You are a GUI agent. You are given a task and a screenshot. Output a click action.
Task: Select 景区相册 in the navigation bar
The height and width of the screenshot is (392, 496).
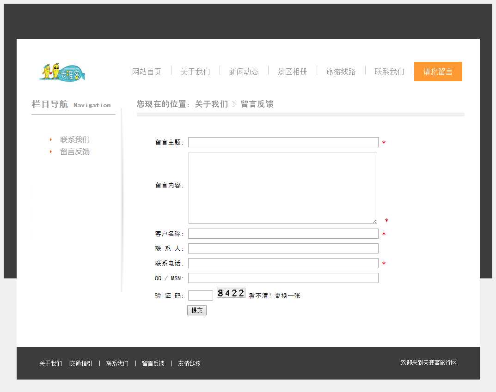tap(292, 72)
